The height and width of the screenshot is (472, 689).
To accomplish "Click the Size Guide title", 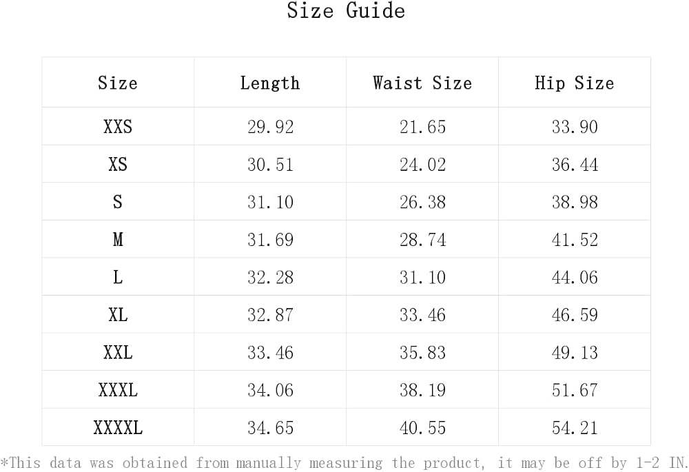I will [x=346, y=10].
